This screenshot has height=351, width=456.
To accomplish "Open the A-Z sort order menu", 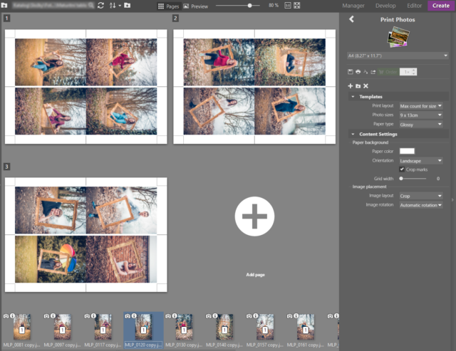I will [115, 5].
